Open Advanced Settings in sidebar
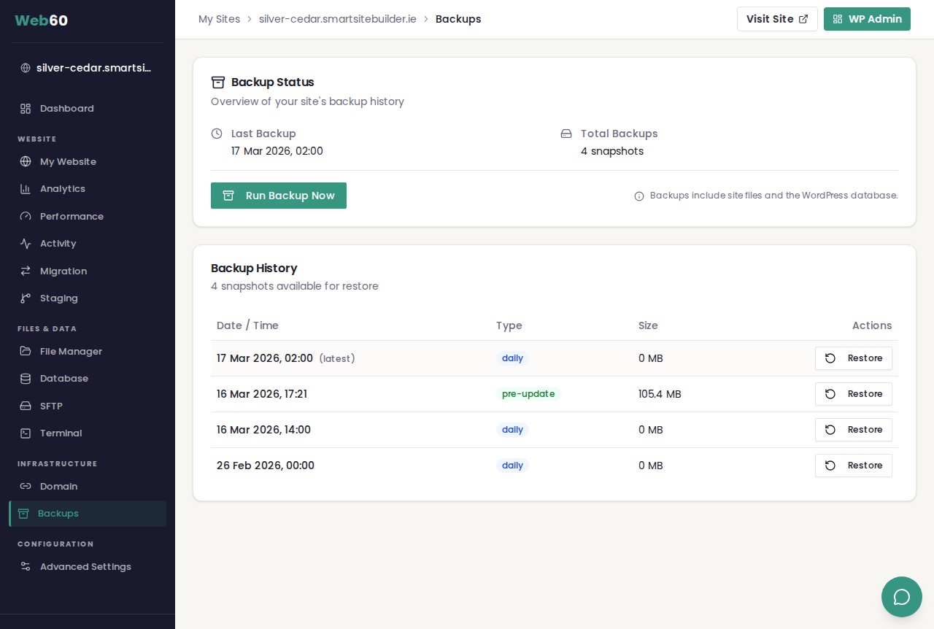 click(x=85, y=567)
